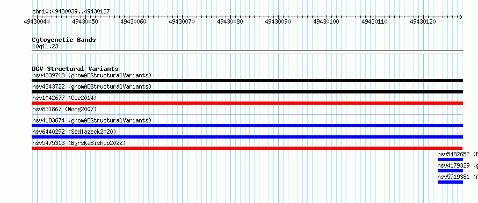Open the nsv5475313 (ByrskaBishop2022) label
This screenshot has height=203, width=478.
79,143
